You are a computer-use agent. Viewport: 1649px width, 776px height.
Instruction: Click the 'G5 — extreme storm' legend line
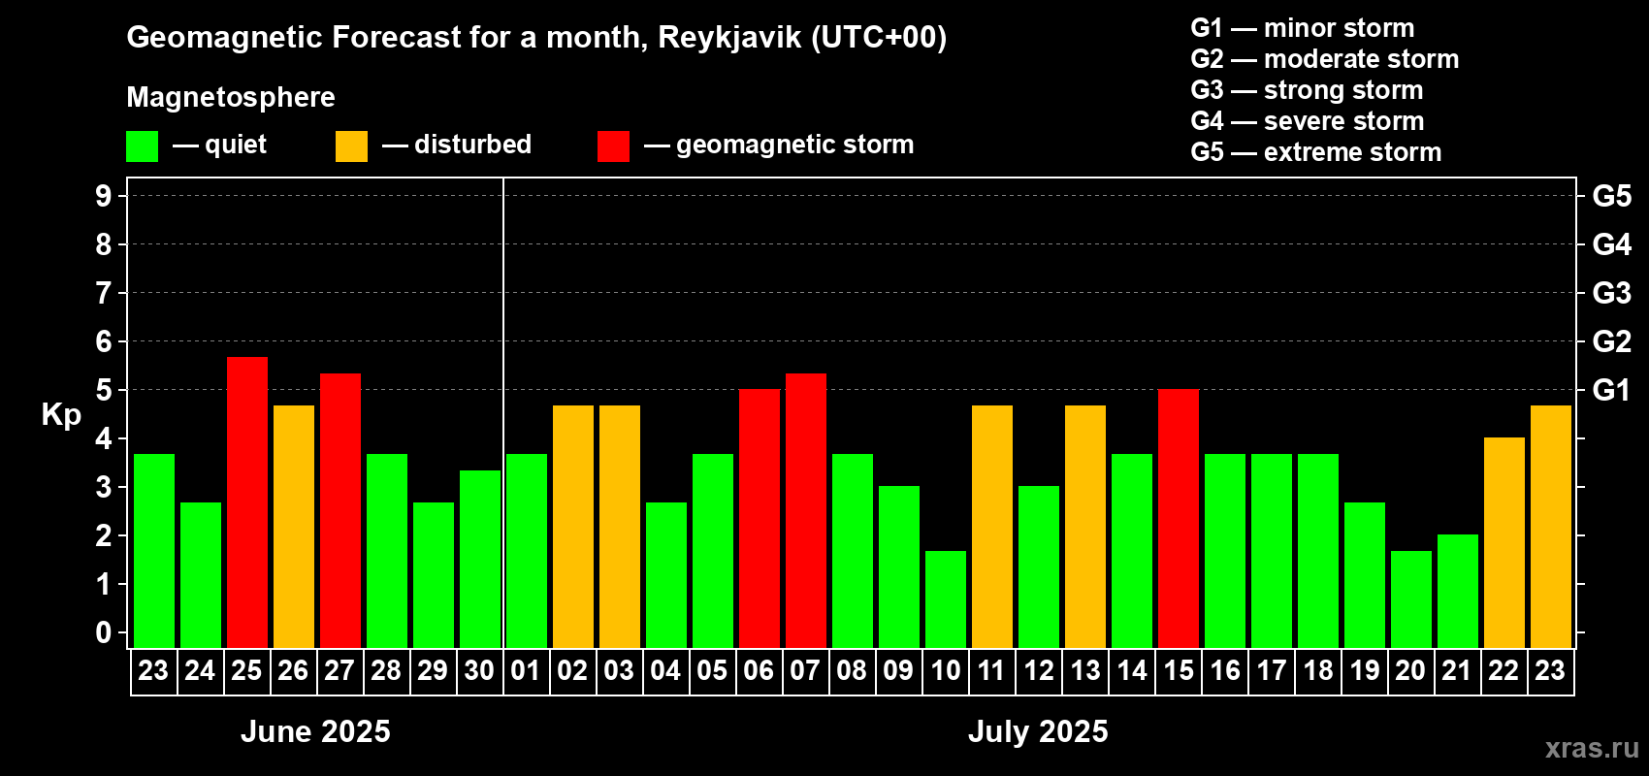pos(1316,152)
